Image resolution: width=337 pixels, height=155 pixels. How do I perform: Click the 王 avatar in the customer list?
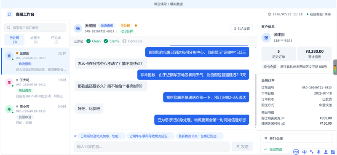(9, 83)
